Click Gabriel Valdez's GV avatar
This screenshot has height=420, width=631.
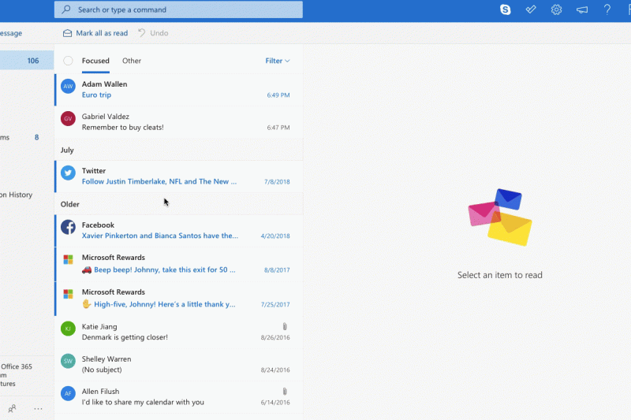pyautogui.click(x=68, y=118)
